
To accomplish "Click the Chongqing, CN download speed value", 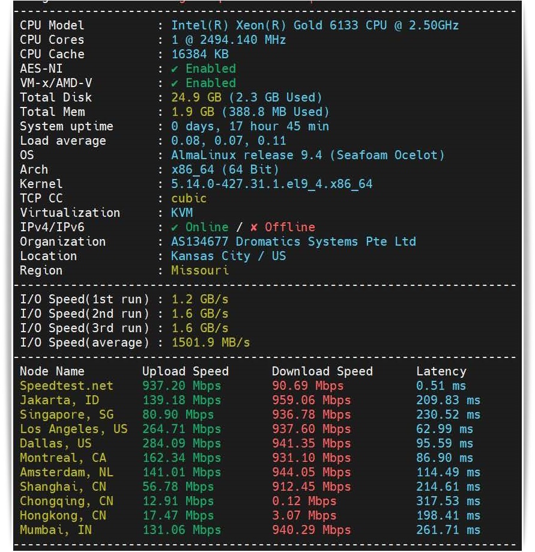I will [304, 502].
